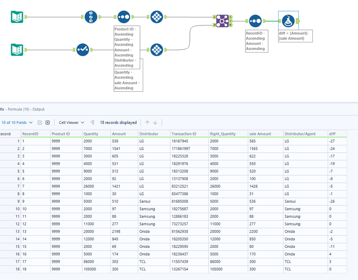Click sale Amount cell 2200
The width and height of the screenshot is (358, 280).
[266, 231]
